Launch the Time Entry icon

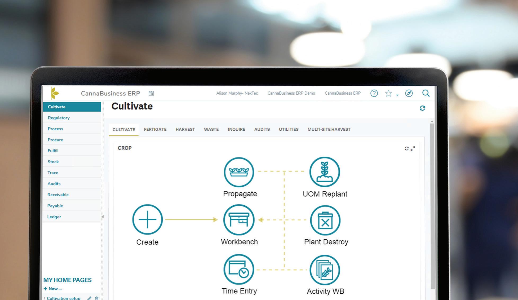click(x=239, y=269)
